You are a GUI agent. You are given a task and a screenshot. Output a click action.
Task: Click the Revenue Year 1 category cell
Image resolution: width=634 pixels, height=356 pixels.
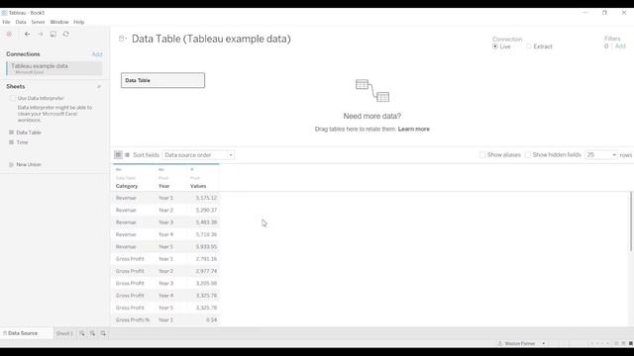point(126,198)
